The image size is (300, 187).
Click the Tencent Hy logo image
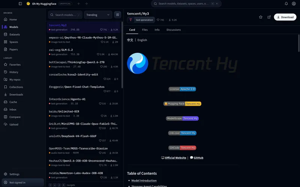pos(182,63)
